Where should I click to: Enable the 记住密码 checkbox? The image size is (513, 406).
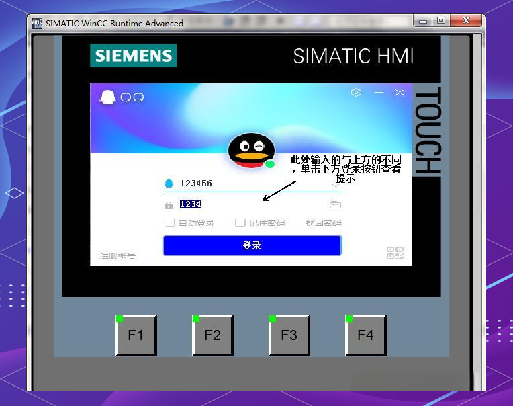click(240, 222)
